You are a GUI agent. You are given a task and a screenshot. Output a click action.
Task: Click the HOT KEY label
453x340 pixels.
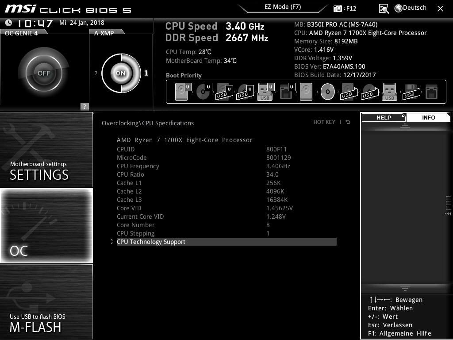[x=324, y=122]
